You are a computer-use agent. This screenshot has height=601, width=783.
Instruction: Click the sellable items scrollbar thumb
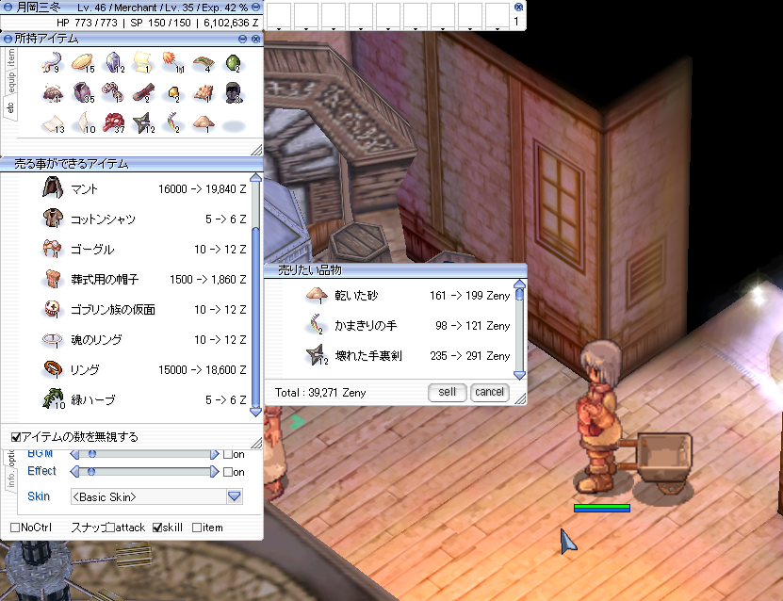(x=256, y=317)
